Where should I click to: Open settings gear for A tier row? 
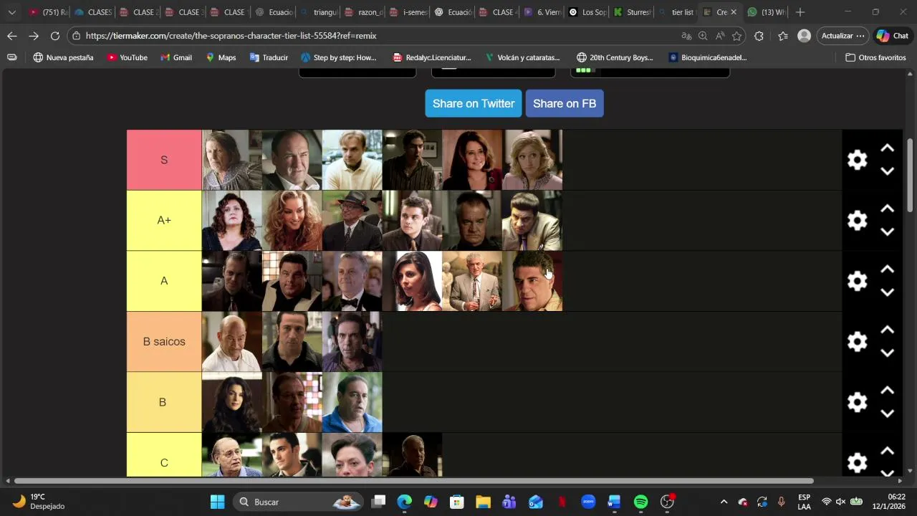coord(857,281)
